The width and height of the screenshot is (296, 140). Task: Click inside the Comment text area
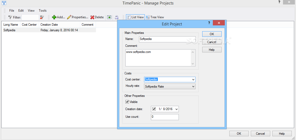(158, 58)
